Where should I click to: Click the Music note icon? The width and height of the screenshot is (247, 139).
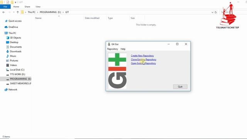[x=8, y=56]
